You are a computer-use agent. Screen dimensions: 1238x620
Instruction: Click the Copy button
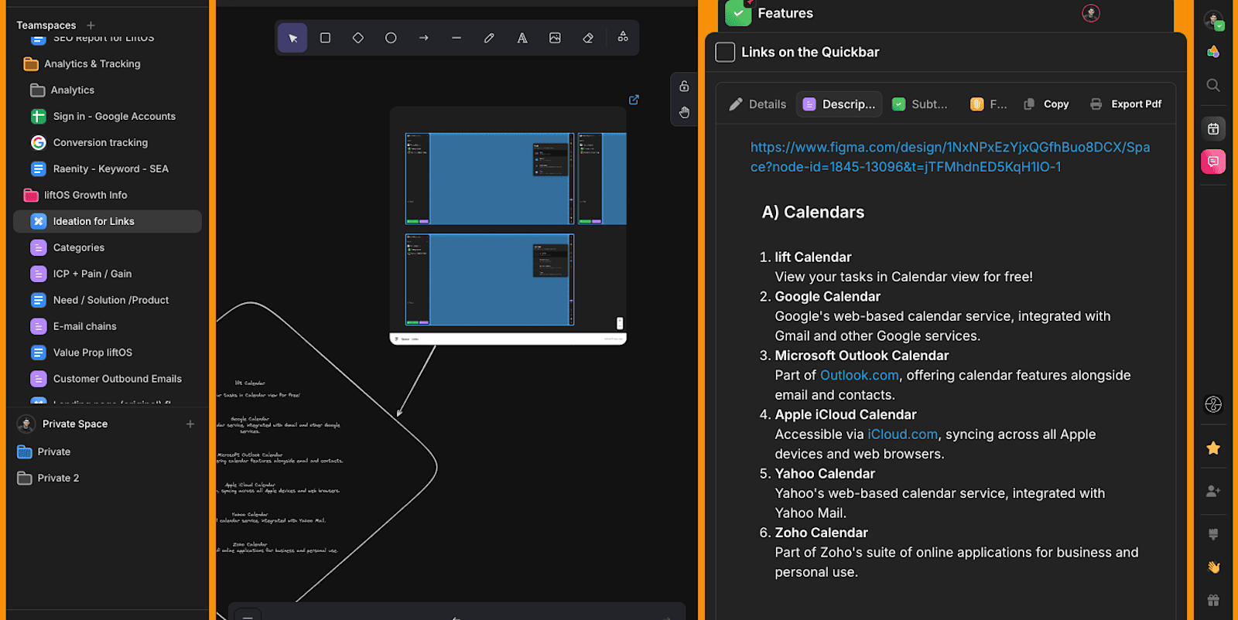coord(1046,104)
